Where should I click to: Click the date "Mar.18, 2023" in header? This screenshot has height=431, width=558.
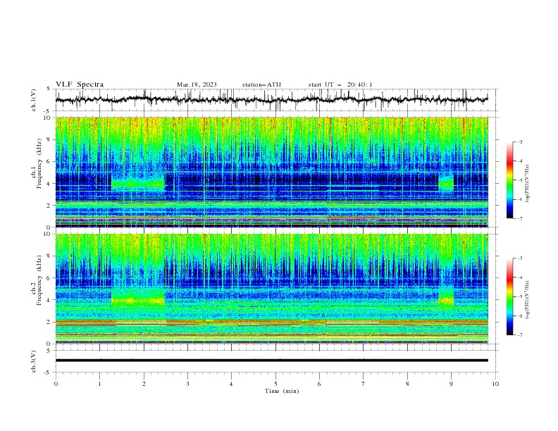(197, 85)
